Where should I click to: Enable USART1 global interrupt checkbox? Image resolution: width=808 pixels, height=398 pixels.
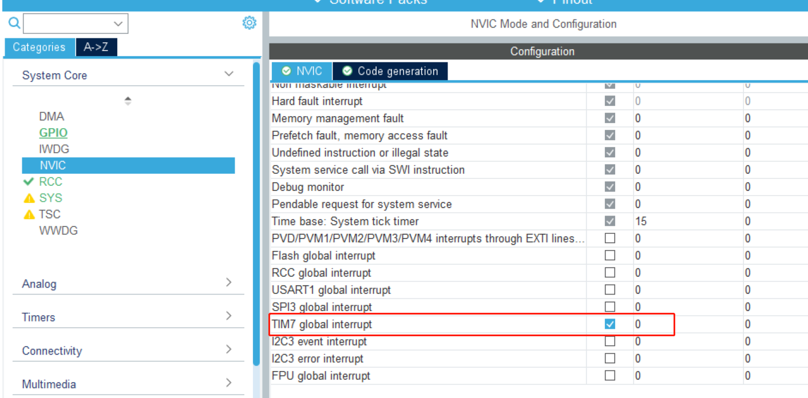[x=610, y=290]
